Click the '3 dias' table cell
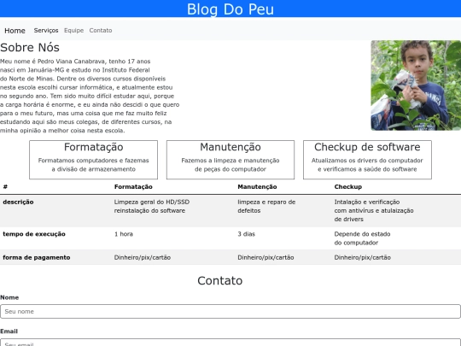The width and height of the screenshot is (461, 346). coord(247,234)
